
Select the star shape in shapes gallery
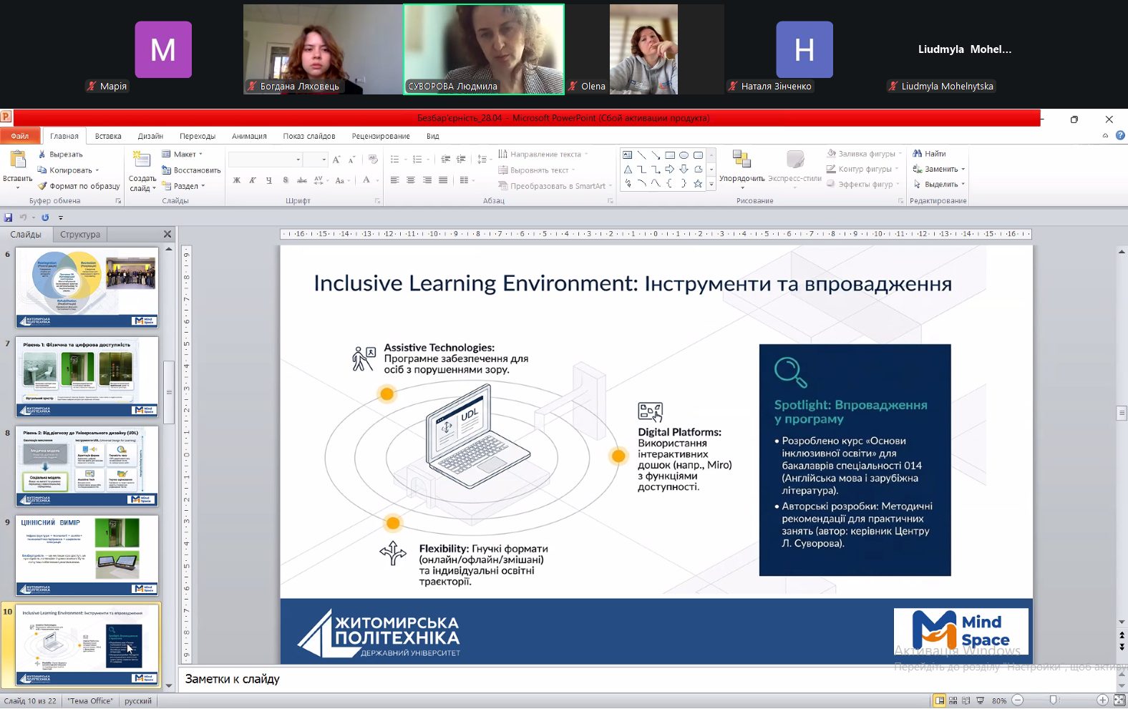(698, 184)
